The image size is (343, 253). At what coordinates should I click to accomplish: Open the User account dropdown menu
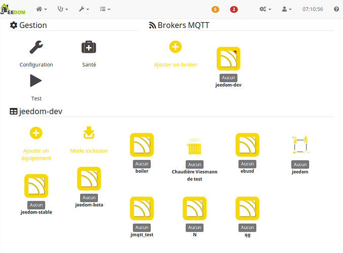coord(287,9)
